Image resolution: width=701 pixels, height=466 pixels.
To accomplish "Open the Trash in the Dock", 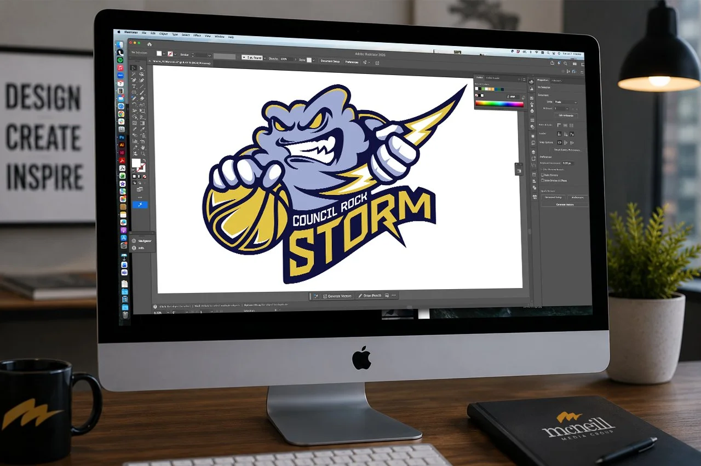I will (x=125, y=315).
